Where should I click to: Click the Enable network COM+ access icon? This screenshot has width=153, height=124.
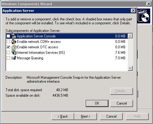pos(14,42)
